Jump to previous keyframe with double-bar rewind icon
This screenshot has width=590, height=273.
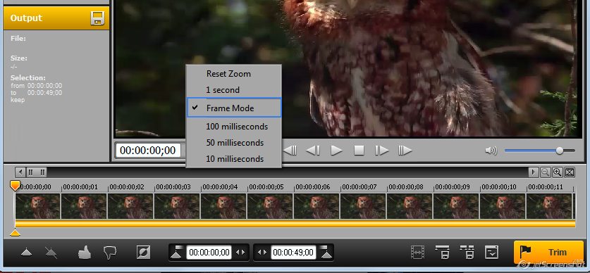tap(290, 151)
